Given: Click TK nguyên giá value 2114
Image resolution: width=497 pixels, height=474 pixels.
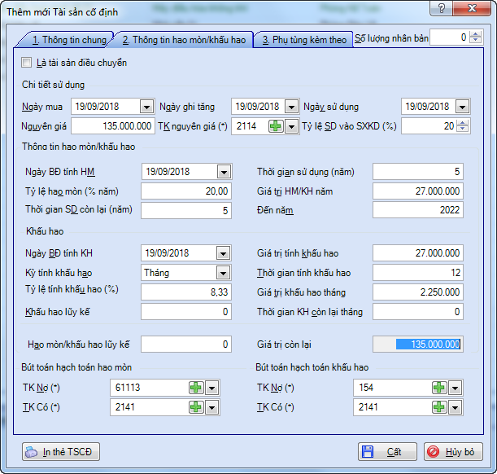Looking at the screenshot, I should point(246,126).
